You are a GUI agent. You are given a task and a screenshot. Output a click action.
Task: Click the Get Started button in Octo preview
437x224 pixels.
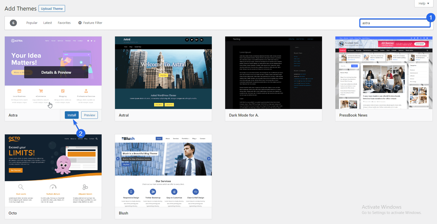point(16,170)
